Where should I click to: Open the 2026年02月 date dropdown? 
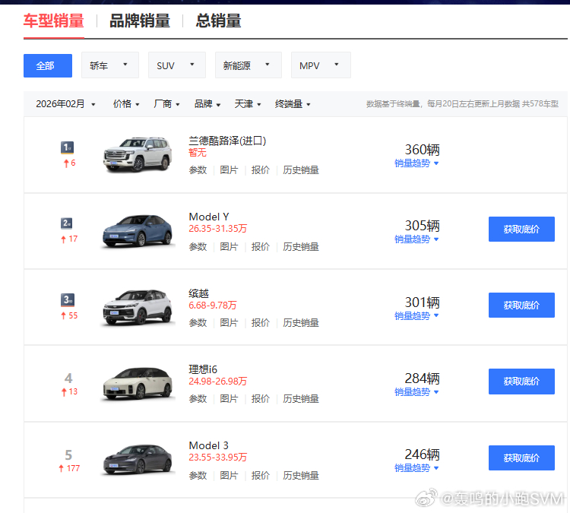coord(66,104)
